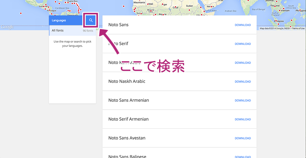Image resolution: width=306 pixels, height=158 pixels.
Task: Download the Noto Sans font
Action: click(243, 25)
